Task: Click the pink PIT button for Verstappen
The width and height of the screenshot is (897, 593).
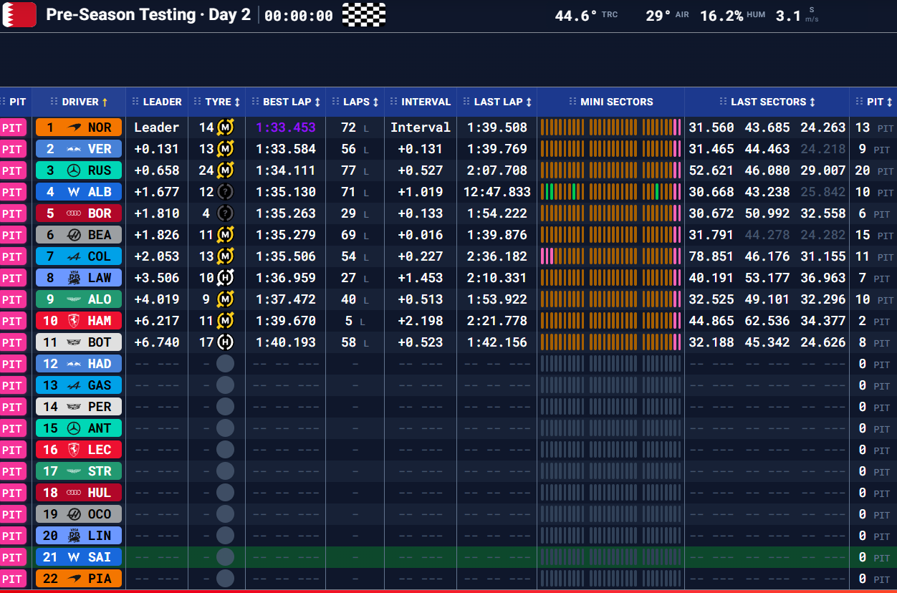Action: coord(12,149)
